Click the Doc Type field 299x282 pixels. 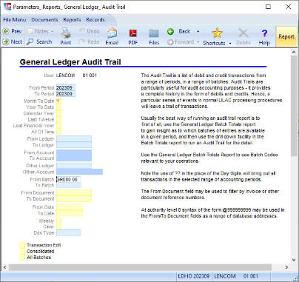coord(68,232)
